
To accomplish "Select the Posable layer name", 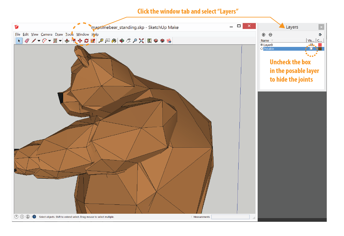I will coord(269,49).
